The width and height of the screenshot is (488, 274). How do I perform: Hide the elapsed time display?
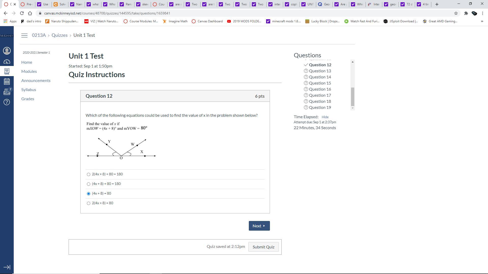click(325, 117)
